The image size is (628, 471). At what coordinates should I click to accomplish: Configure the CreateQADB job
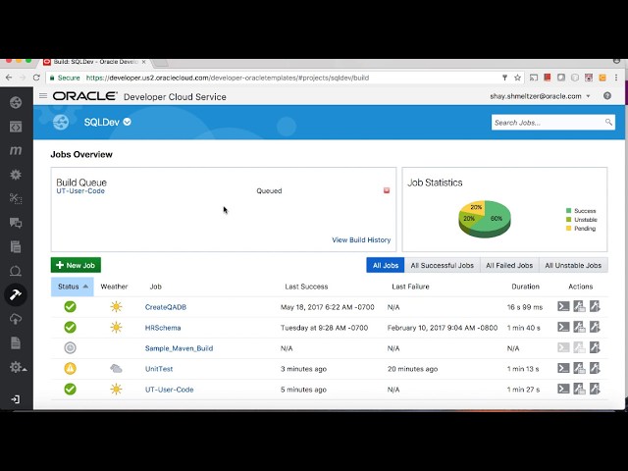(579, 307)
